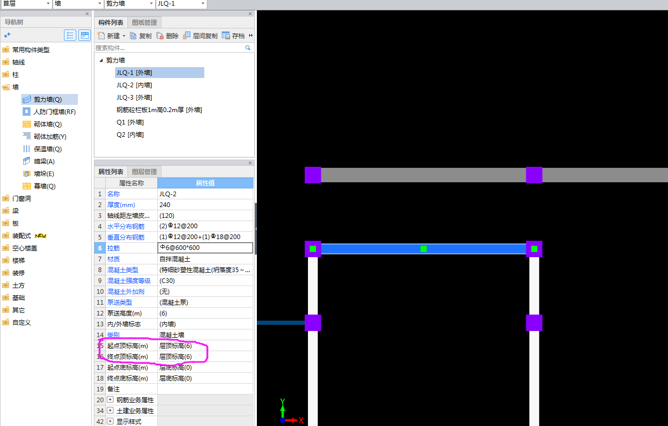Expand the 轴线 folder in navigation tree
The width and height of the screenshot is (668, 426).
6,62
